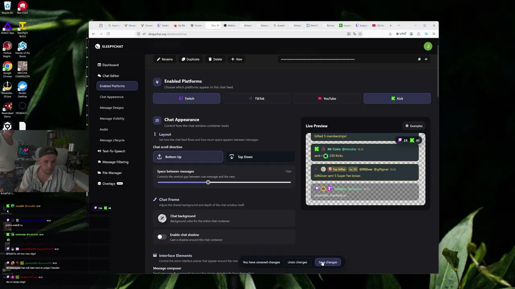
Task: Enable chat shadow toggle
Action: [x=161, y=237]
